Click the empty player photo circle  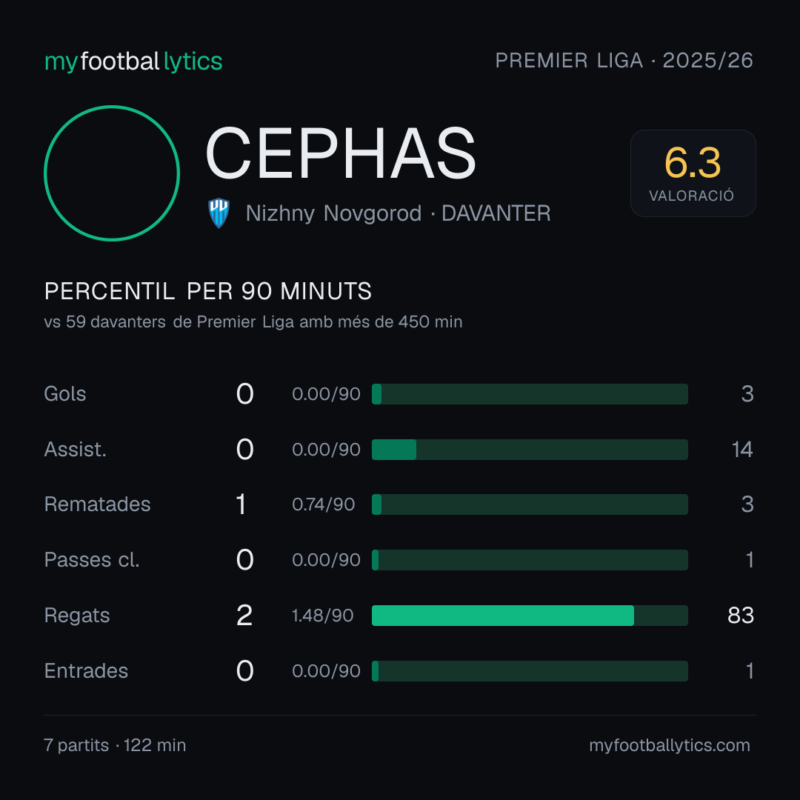(112, 173)
